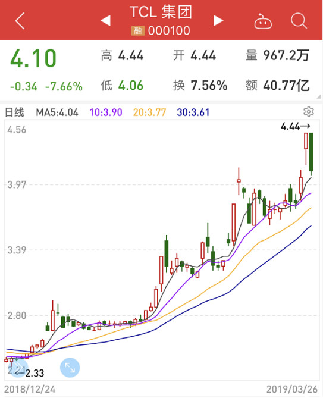Tap the orange MA20 3.77 label
Viewport: 323px width, 398px height.
(x=149, y=112)
